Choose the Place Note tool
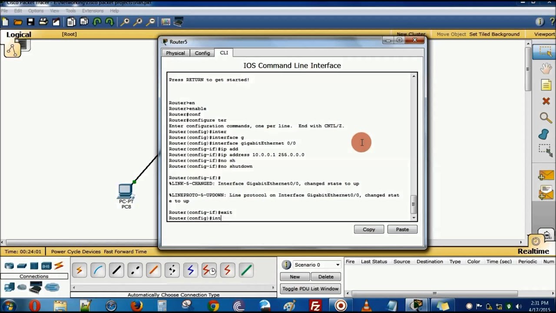The image size is (556, 313). coord(546,85)
